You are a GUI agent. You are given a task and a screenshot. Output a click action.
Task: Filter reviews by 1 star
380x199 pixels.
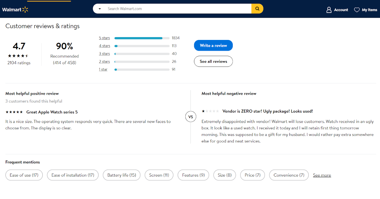tap(103, 69)
